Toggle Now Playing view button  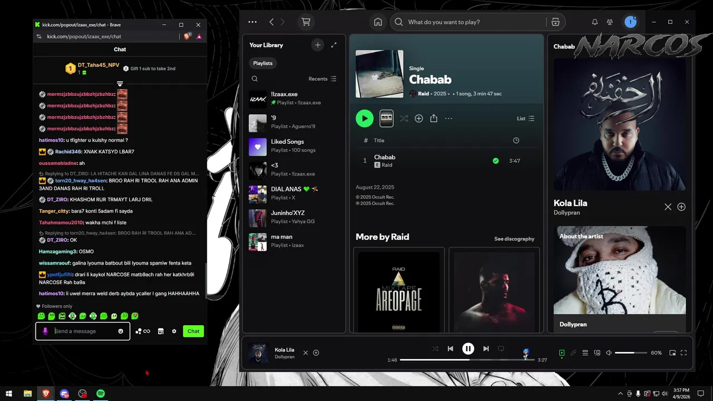[x=561, y=353]
